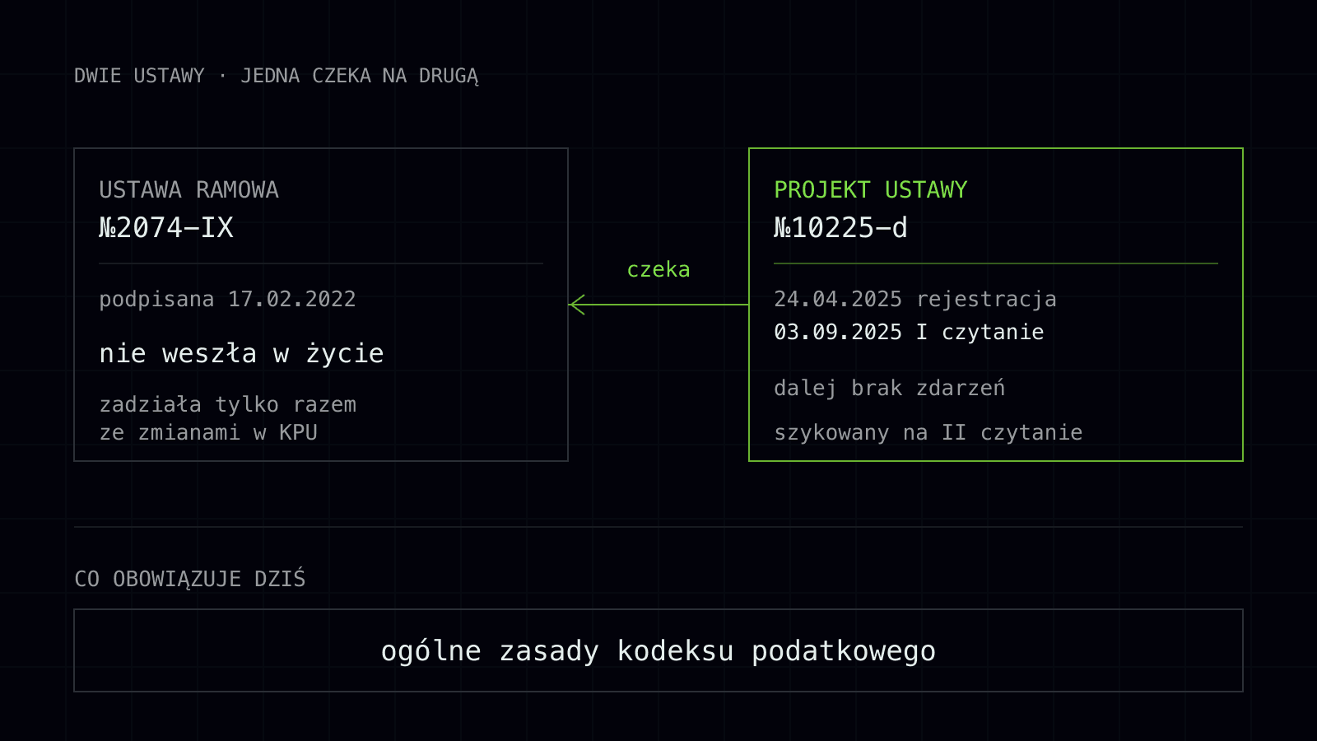The width and height of the screenshot is (1317, 741).
Task: Click the bill number "№10225-d"
Action: point(841,228)
